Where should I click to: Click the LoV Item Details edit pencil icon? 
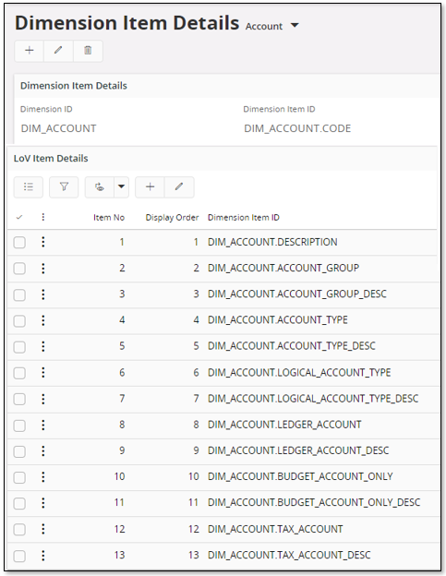click(x=179, y=187)
